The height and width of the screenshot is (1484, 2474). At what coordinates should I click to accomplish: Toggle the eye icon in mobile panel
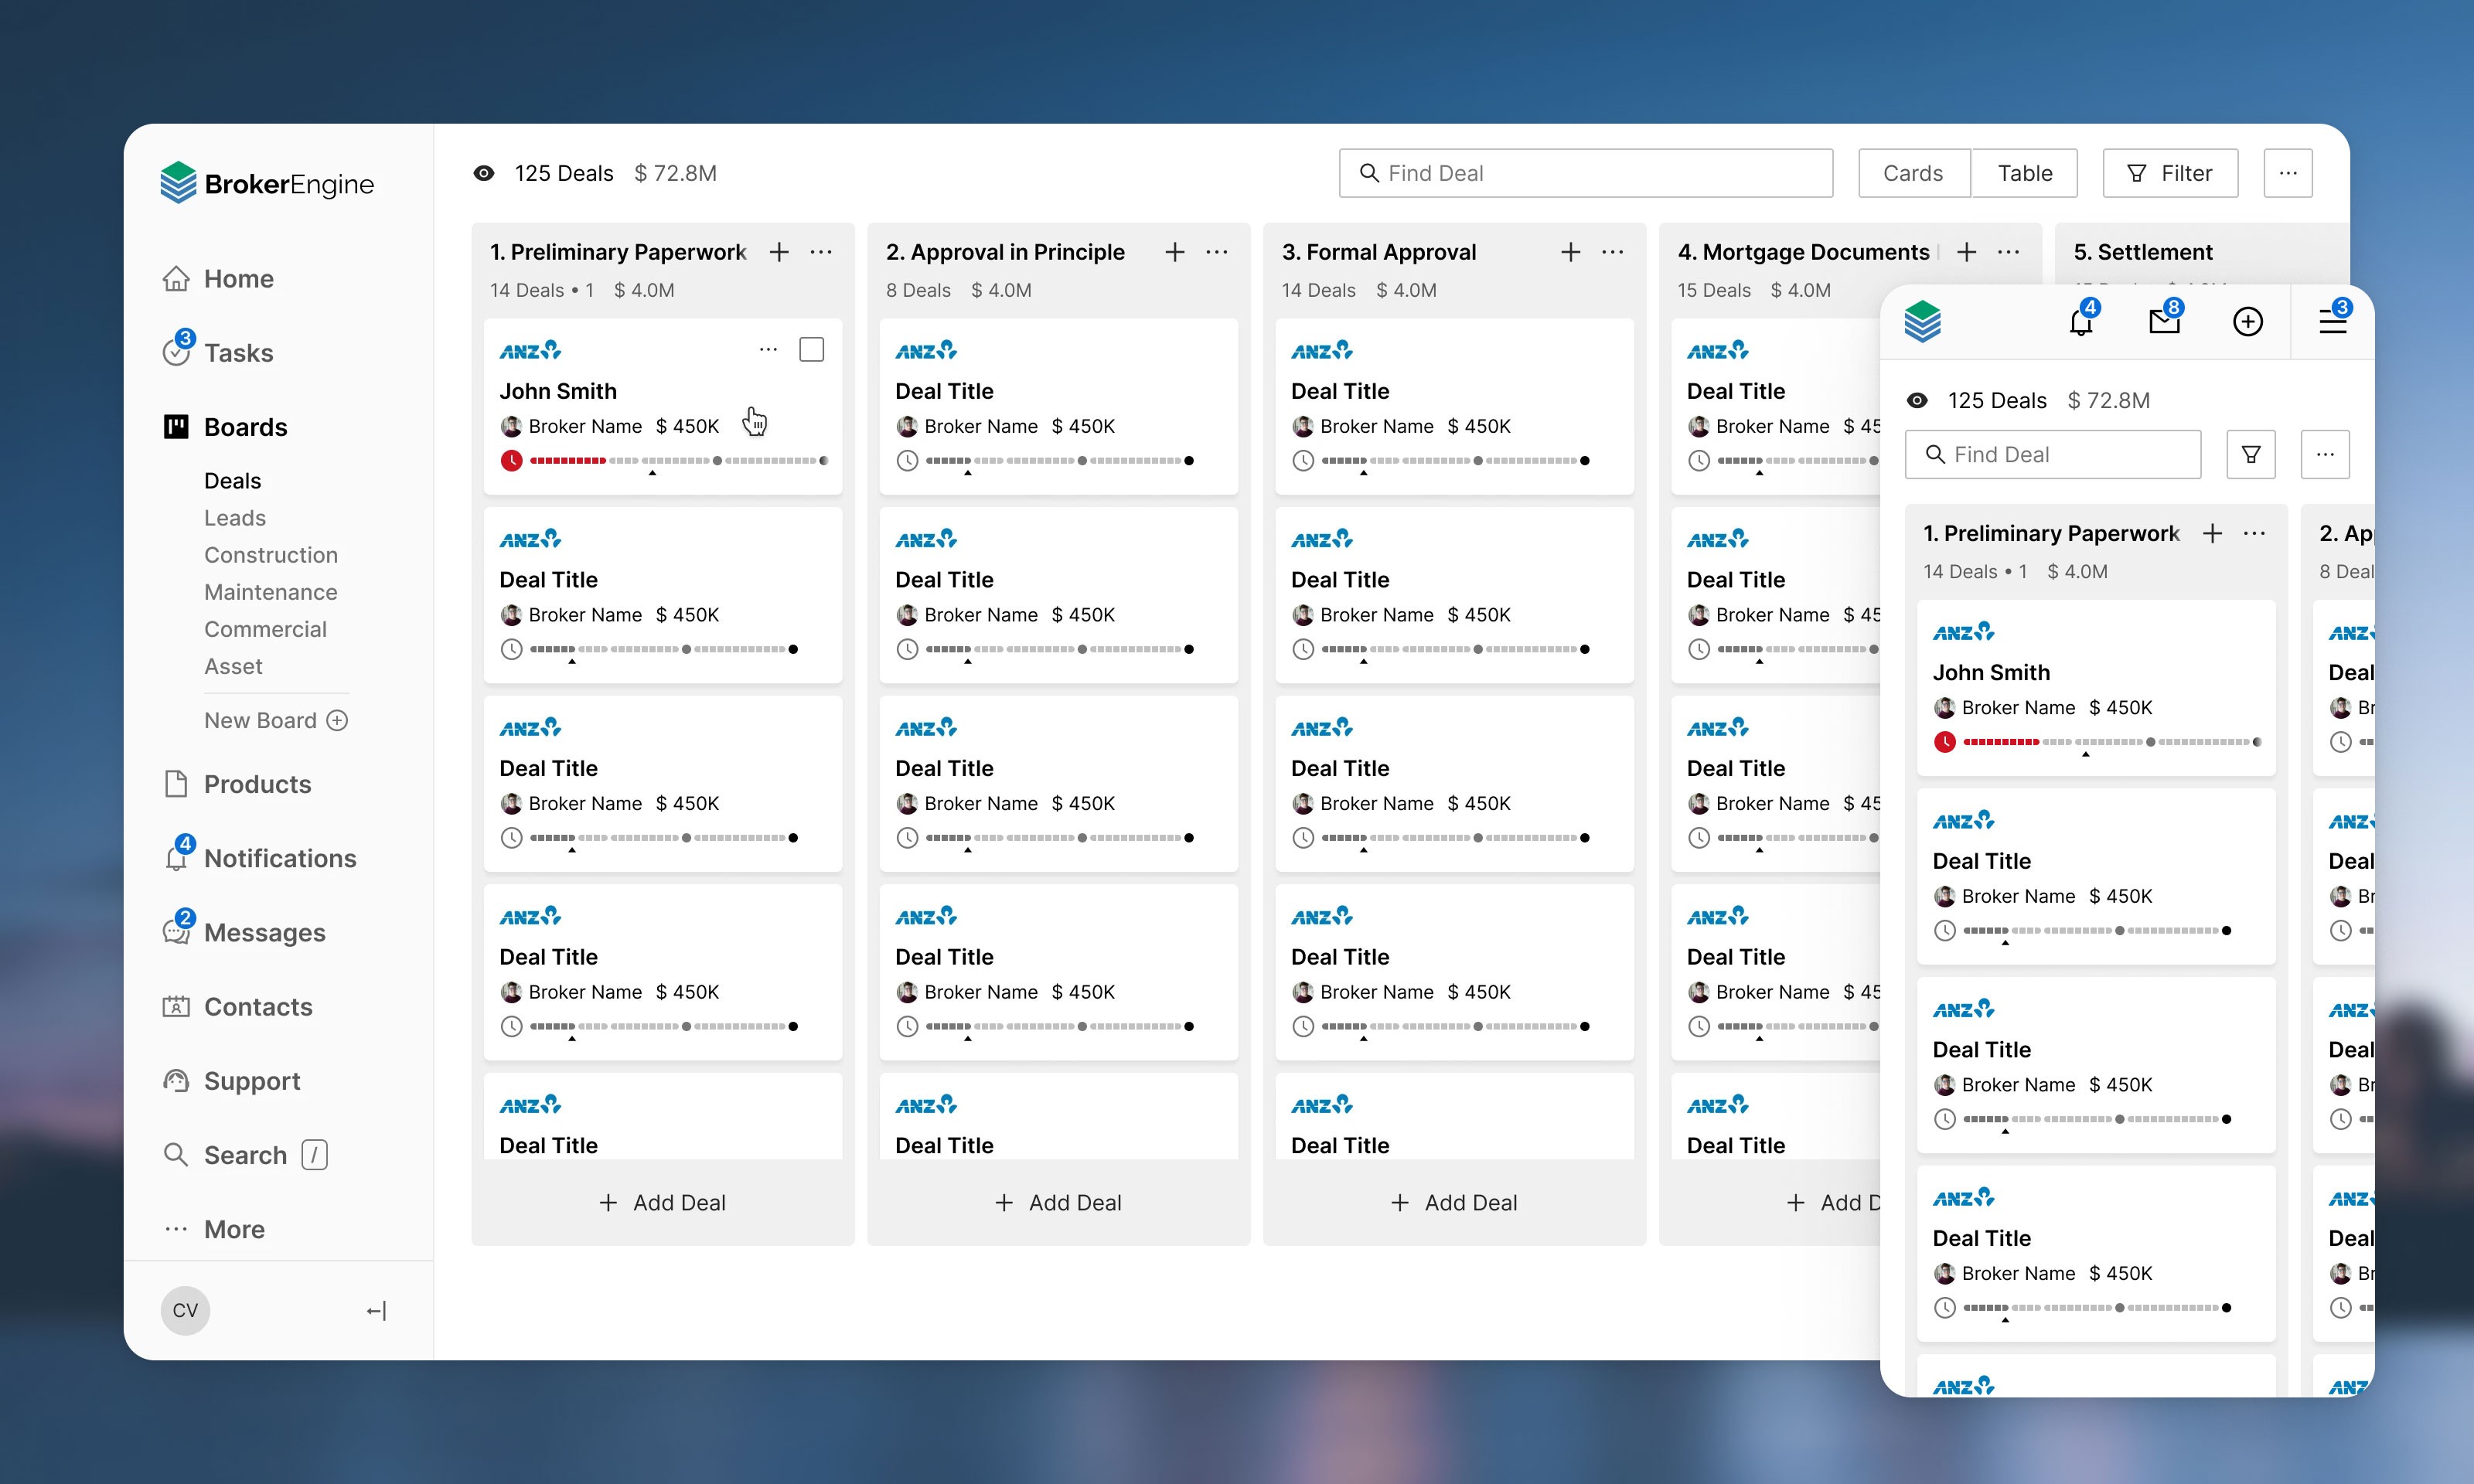1917,401
